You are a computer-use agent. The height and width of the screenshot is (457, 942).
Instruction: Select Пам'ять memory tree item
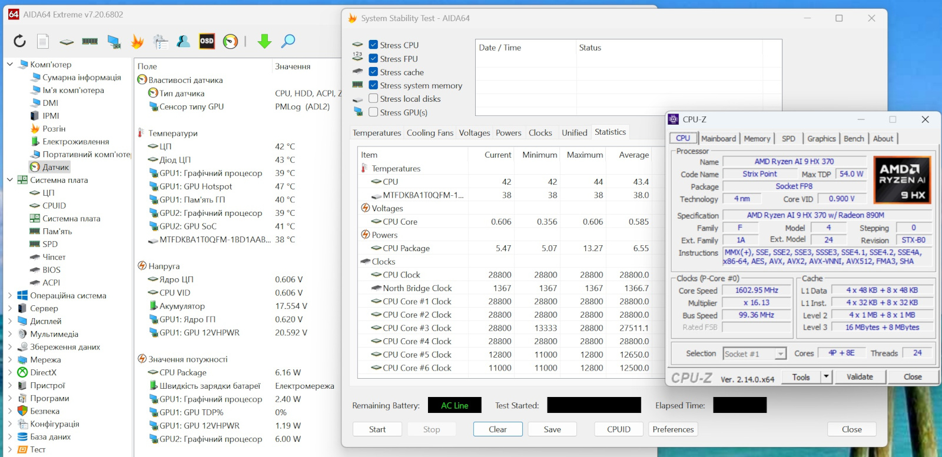coord(51,231)
